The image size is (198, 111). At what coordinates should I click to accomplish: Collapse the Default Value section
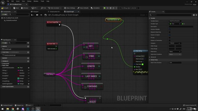click(150, 60)
